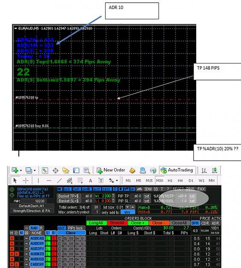
Task: Launch MetaEditor via the yellow book icon
Action: pos(132,170)
